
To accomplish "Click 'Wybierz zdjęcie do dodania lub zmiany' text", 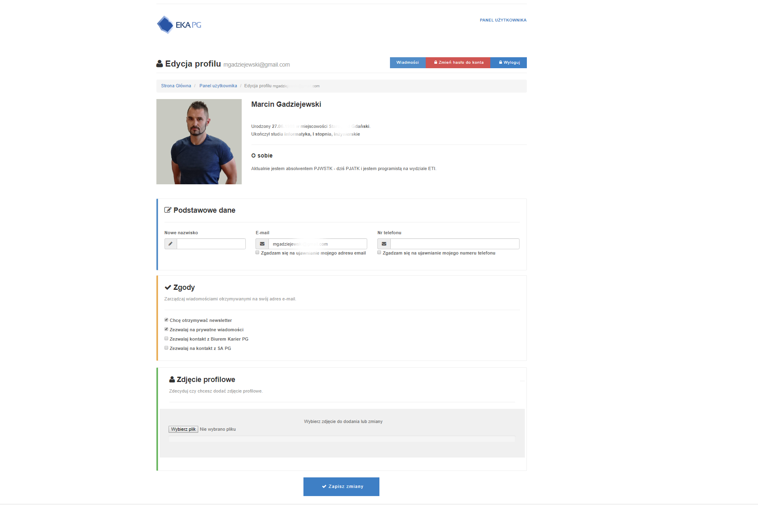I will click(343, 422).
